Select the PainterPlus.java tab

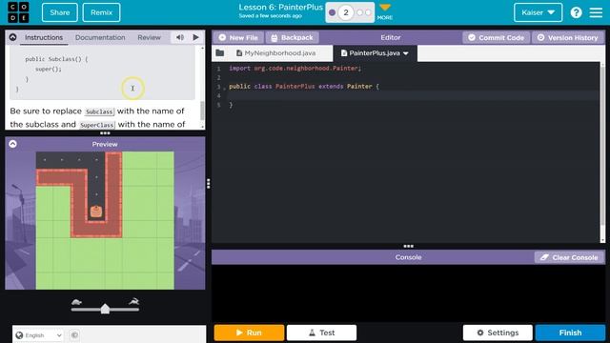coord(375,53)
